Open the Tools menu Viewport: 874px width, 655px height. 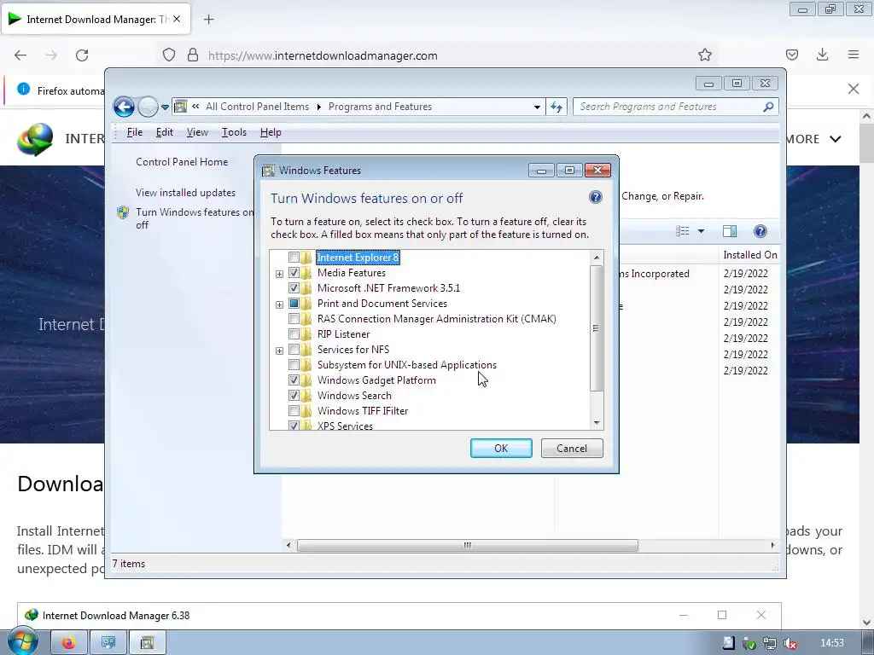click(234, 132)
